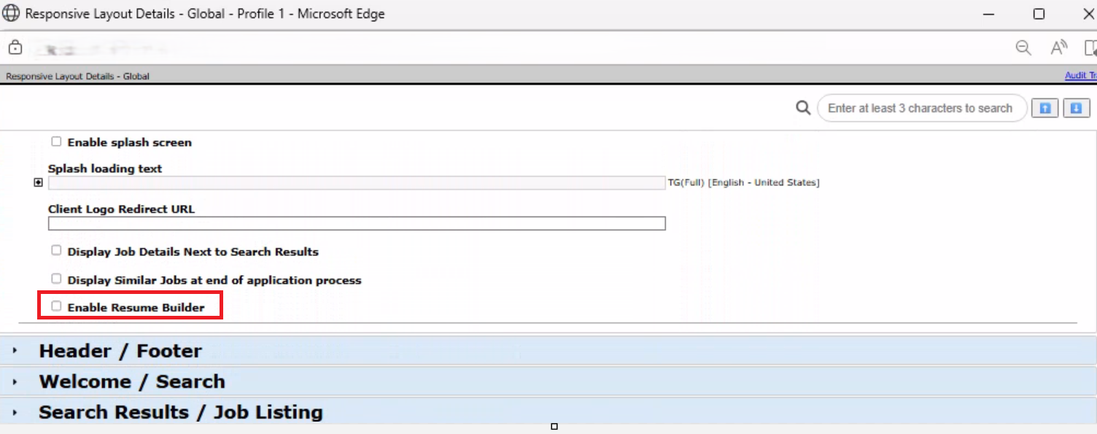The height and width of the screenshot is (434, 1097).
Task: Expand the Header / Footer section
Action: coord(120,351)
